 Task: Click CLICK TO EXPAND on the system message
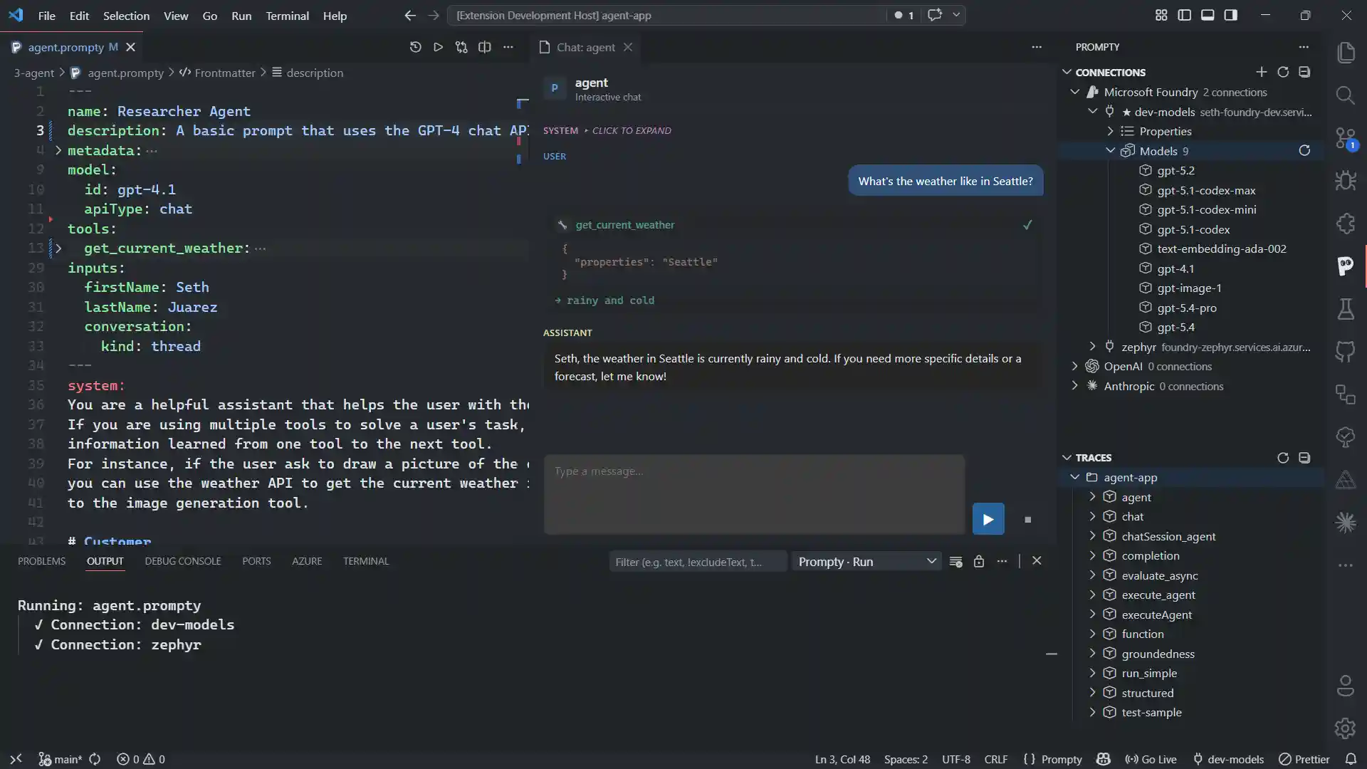tap(632, 130)
